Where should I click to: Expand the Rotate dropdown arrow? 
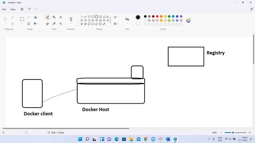click(39, 17)
